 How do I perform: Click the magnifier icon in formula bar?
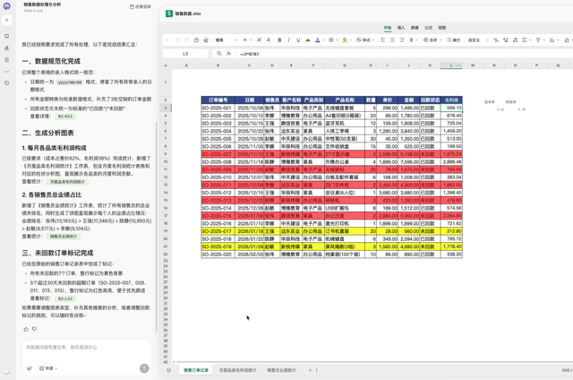point(218,54)
